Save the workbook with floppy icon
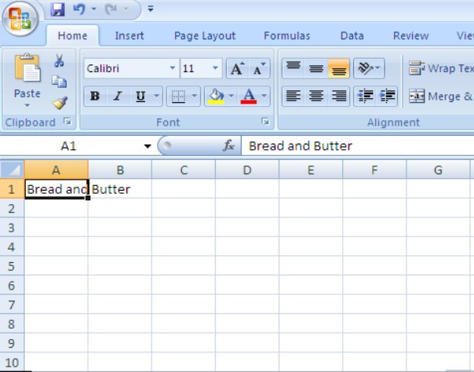 click(57, 9)
